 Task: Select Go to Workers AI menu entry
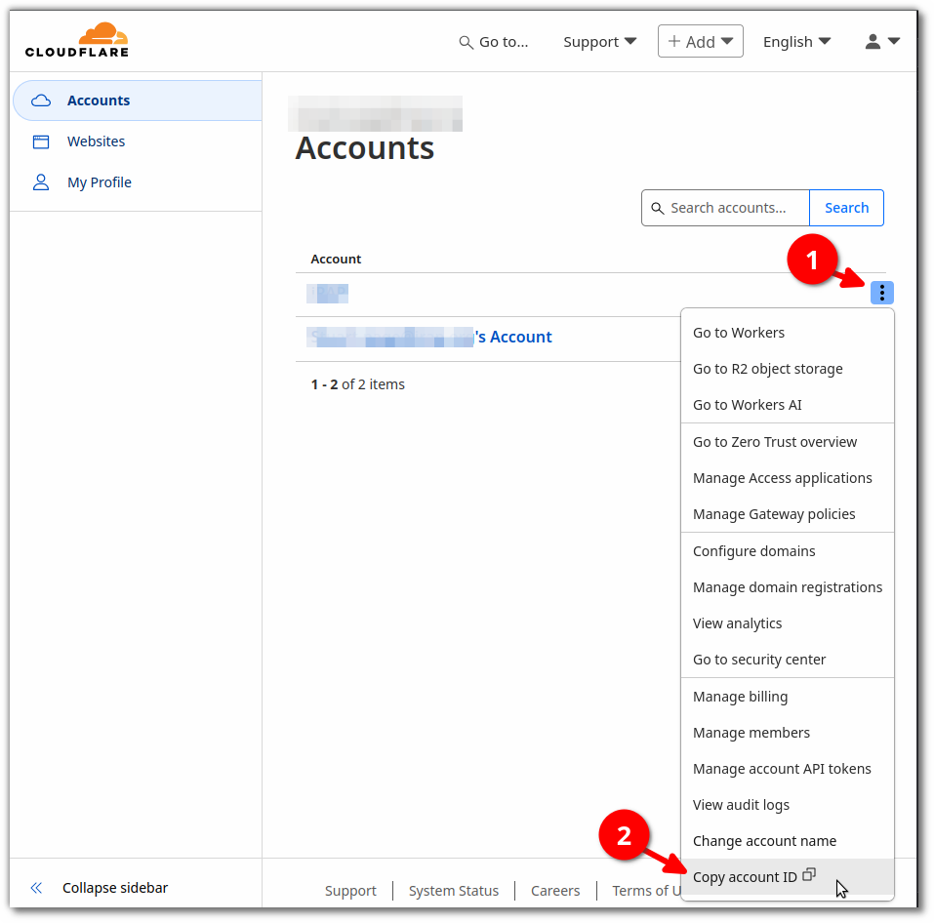[x=747, y=404]
